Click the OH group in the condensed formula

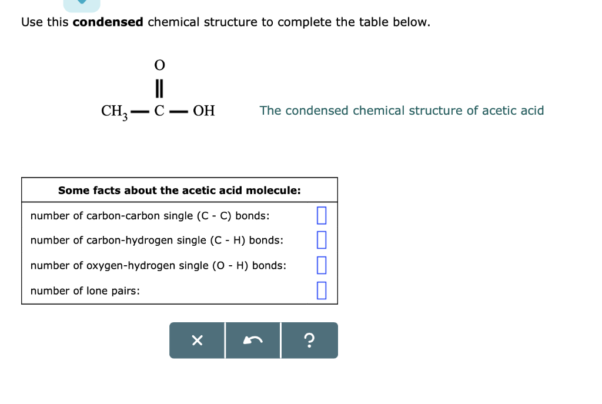tap(204, 111)
